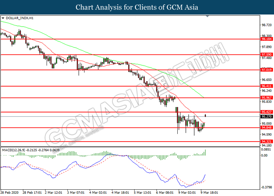Click the 96.650 price axis value
274x196 pixels.
[267, 80]
